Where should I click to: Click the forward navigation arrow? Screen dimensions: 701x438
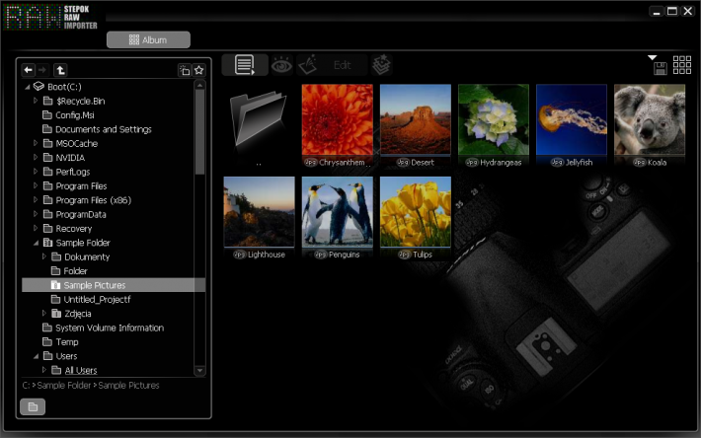point(42,70)
